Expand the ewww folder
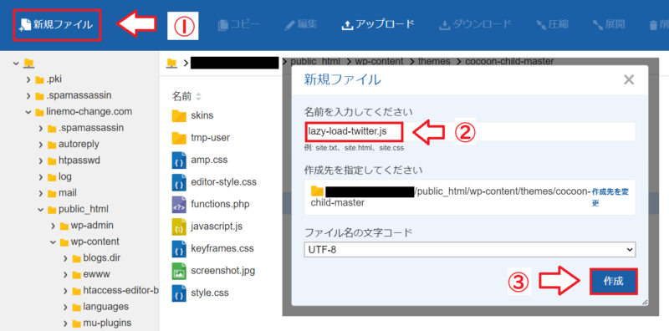 65,275
